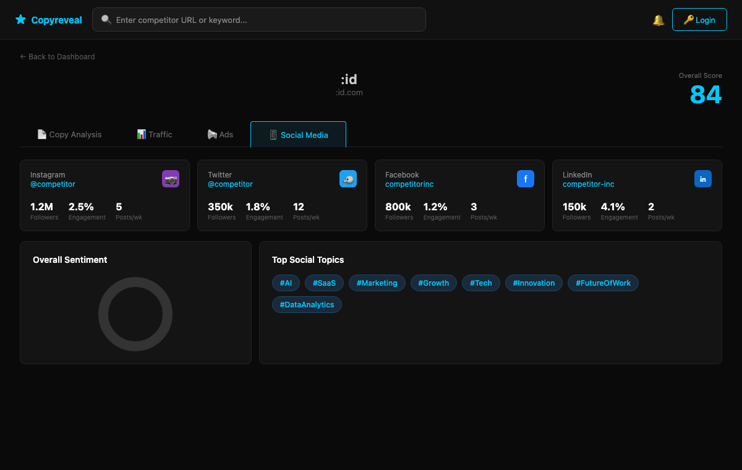Click the LinkedIn in icon
Viewport: 742px width, 470px height.
703,179
